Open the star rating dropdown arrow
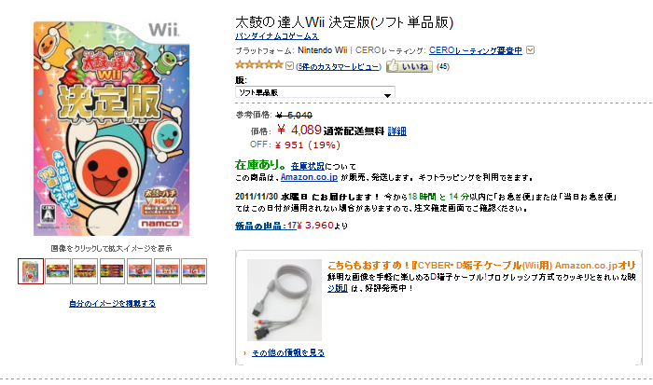The height and width of the screenshot is (385, 653). [289, 66]
